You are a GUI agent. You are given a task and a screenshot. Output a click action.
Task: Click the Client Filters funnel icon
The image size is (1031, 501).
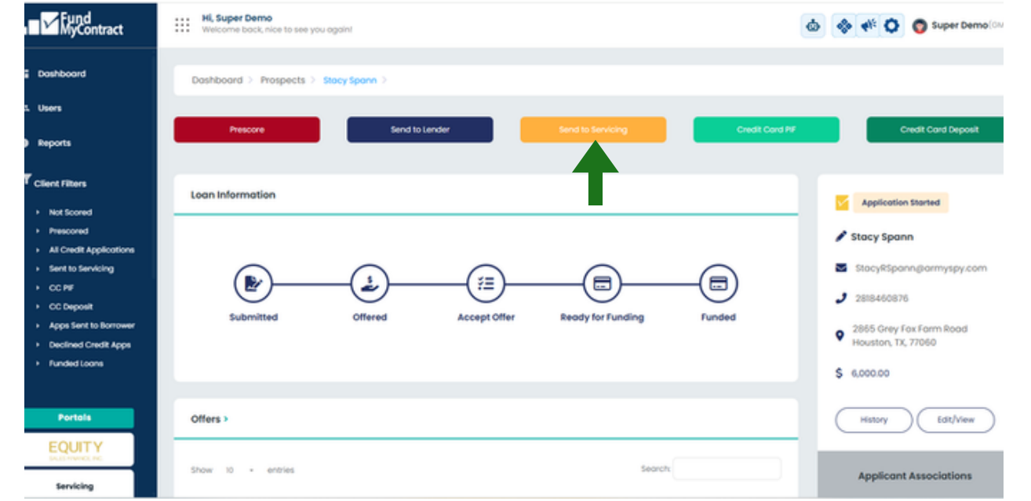[27, 179]
